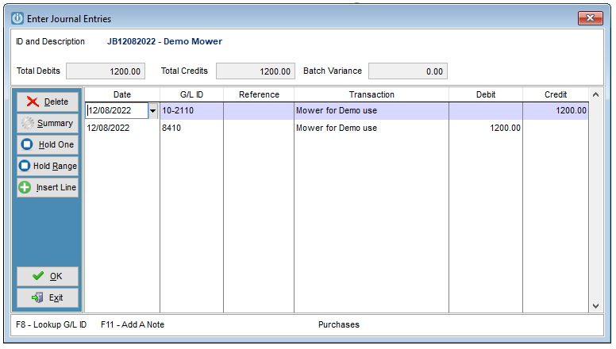The height and width of the screenshot is (349, 616).
Task: Click the Total Credits field
Action: (256, 71)
